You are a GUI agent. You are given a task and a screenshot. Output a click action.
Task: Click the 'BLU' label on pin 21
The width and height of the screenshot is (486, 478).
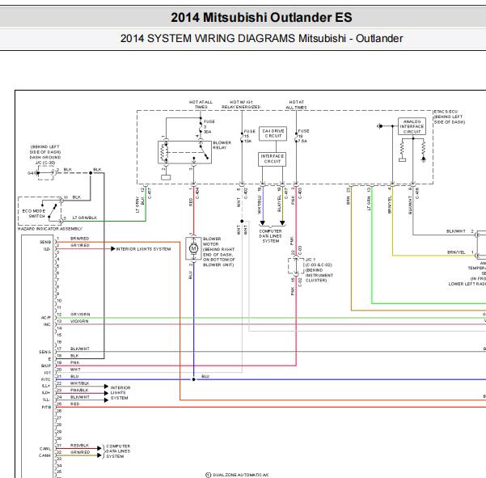[74, 376]
